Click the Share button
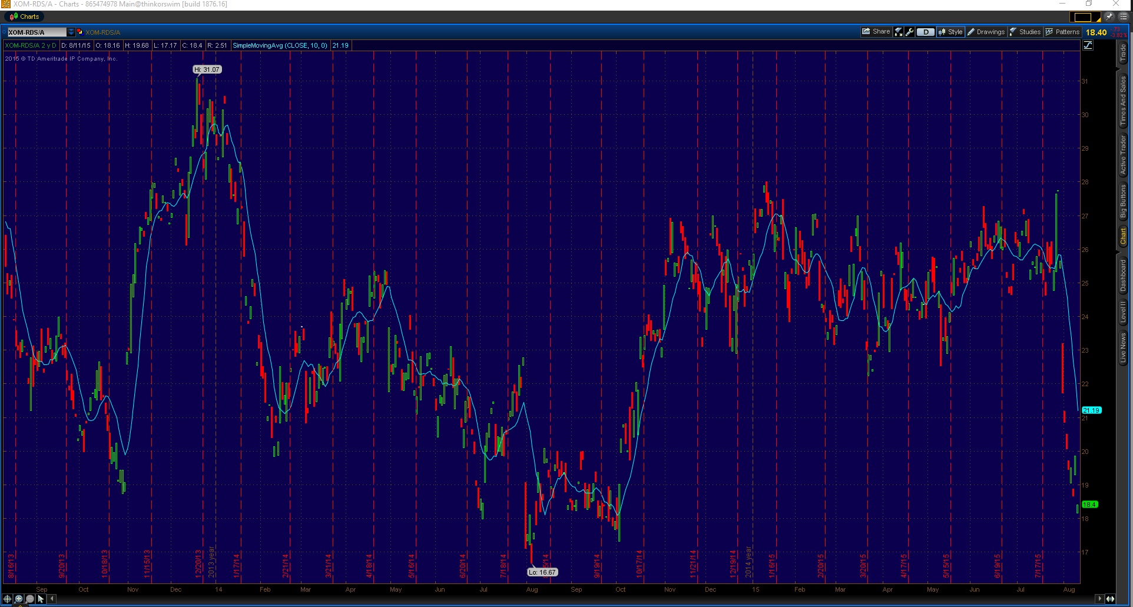 (876, 32)
